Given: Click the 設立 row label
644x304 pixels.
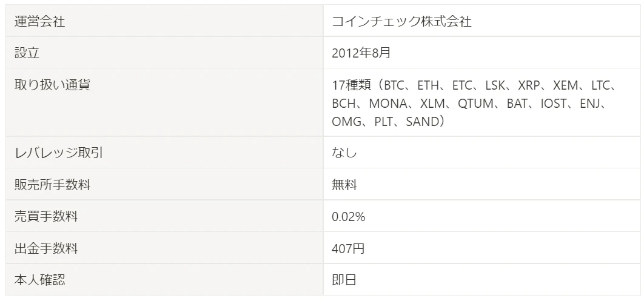Looking at the screenshot, I should tap(27, 53).
